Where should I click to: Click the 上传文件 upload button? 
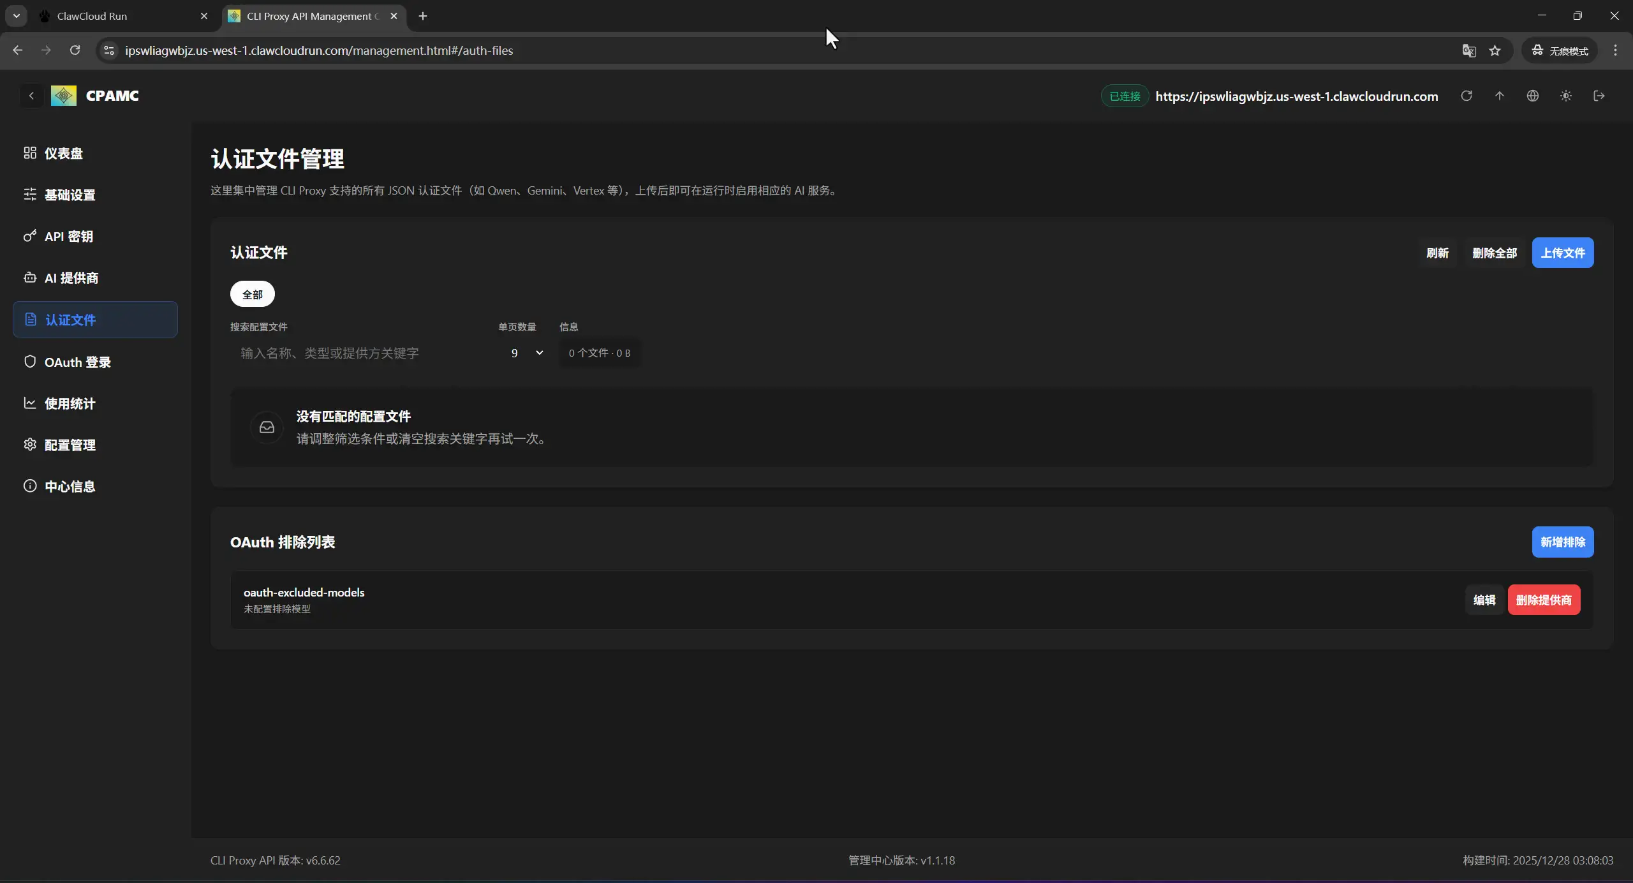(x=1562, y=253)
